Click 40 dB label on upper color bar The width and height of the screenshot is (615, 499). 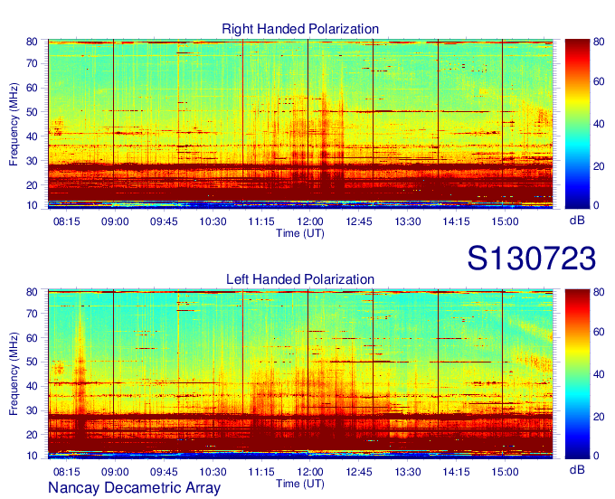pos(599,124)
